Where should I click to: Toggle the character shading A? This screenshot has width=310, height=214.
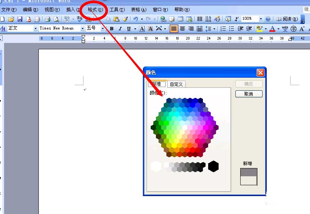tap(150, 29)
